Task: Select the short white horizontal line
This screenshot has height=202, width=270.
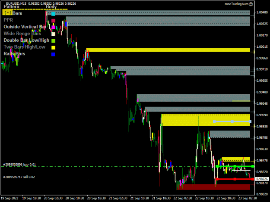Action: pyautogui.click(x=241, y=171)
